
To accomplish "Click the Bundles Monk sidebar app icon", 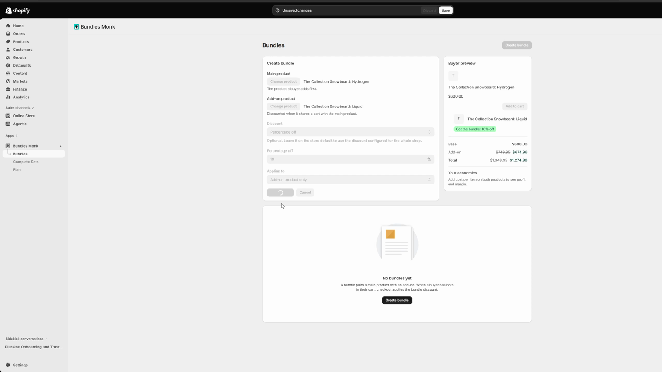I will (8, 146).
